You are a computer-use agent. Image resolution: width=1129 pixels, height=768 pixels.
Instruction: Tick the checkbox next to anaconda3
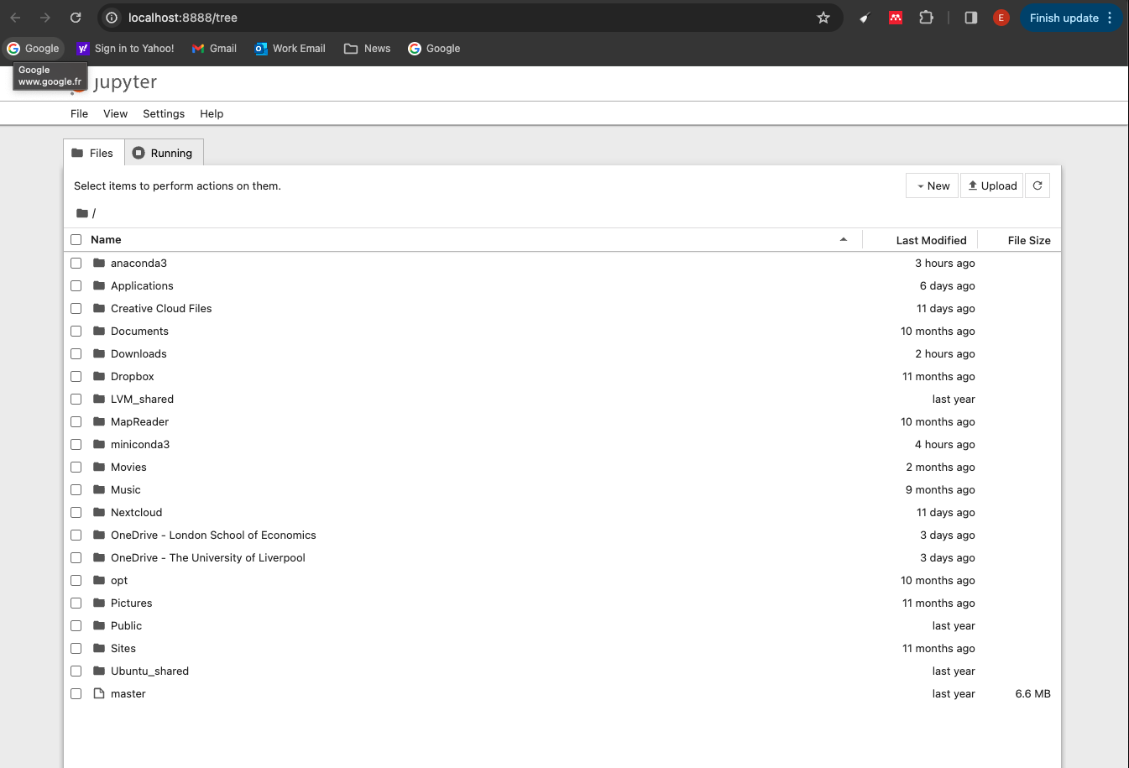tap(76, 263)
